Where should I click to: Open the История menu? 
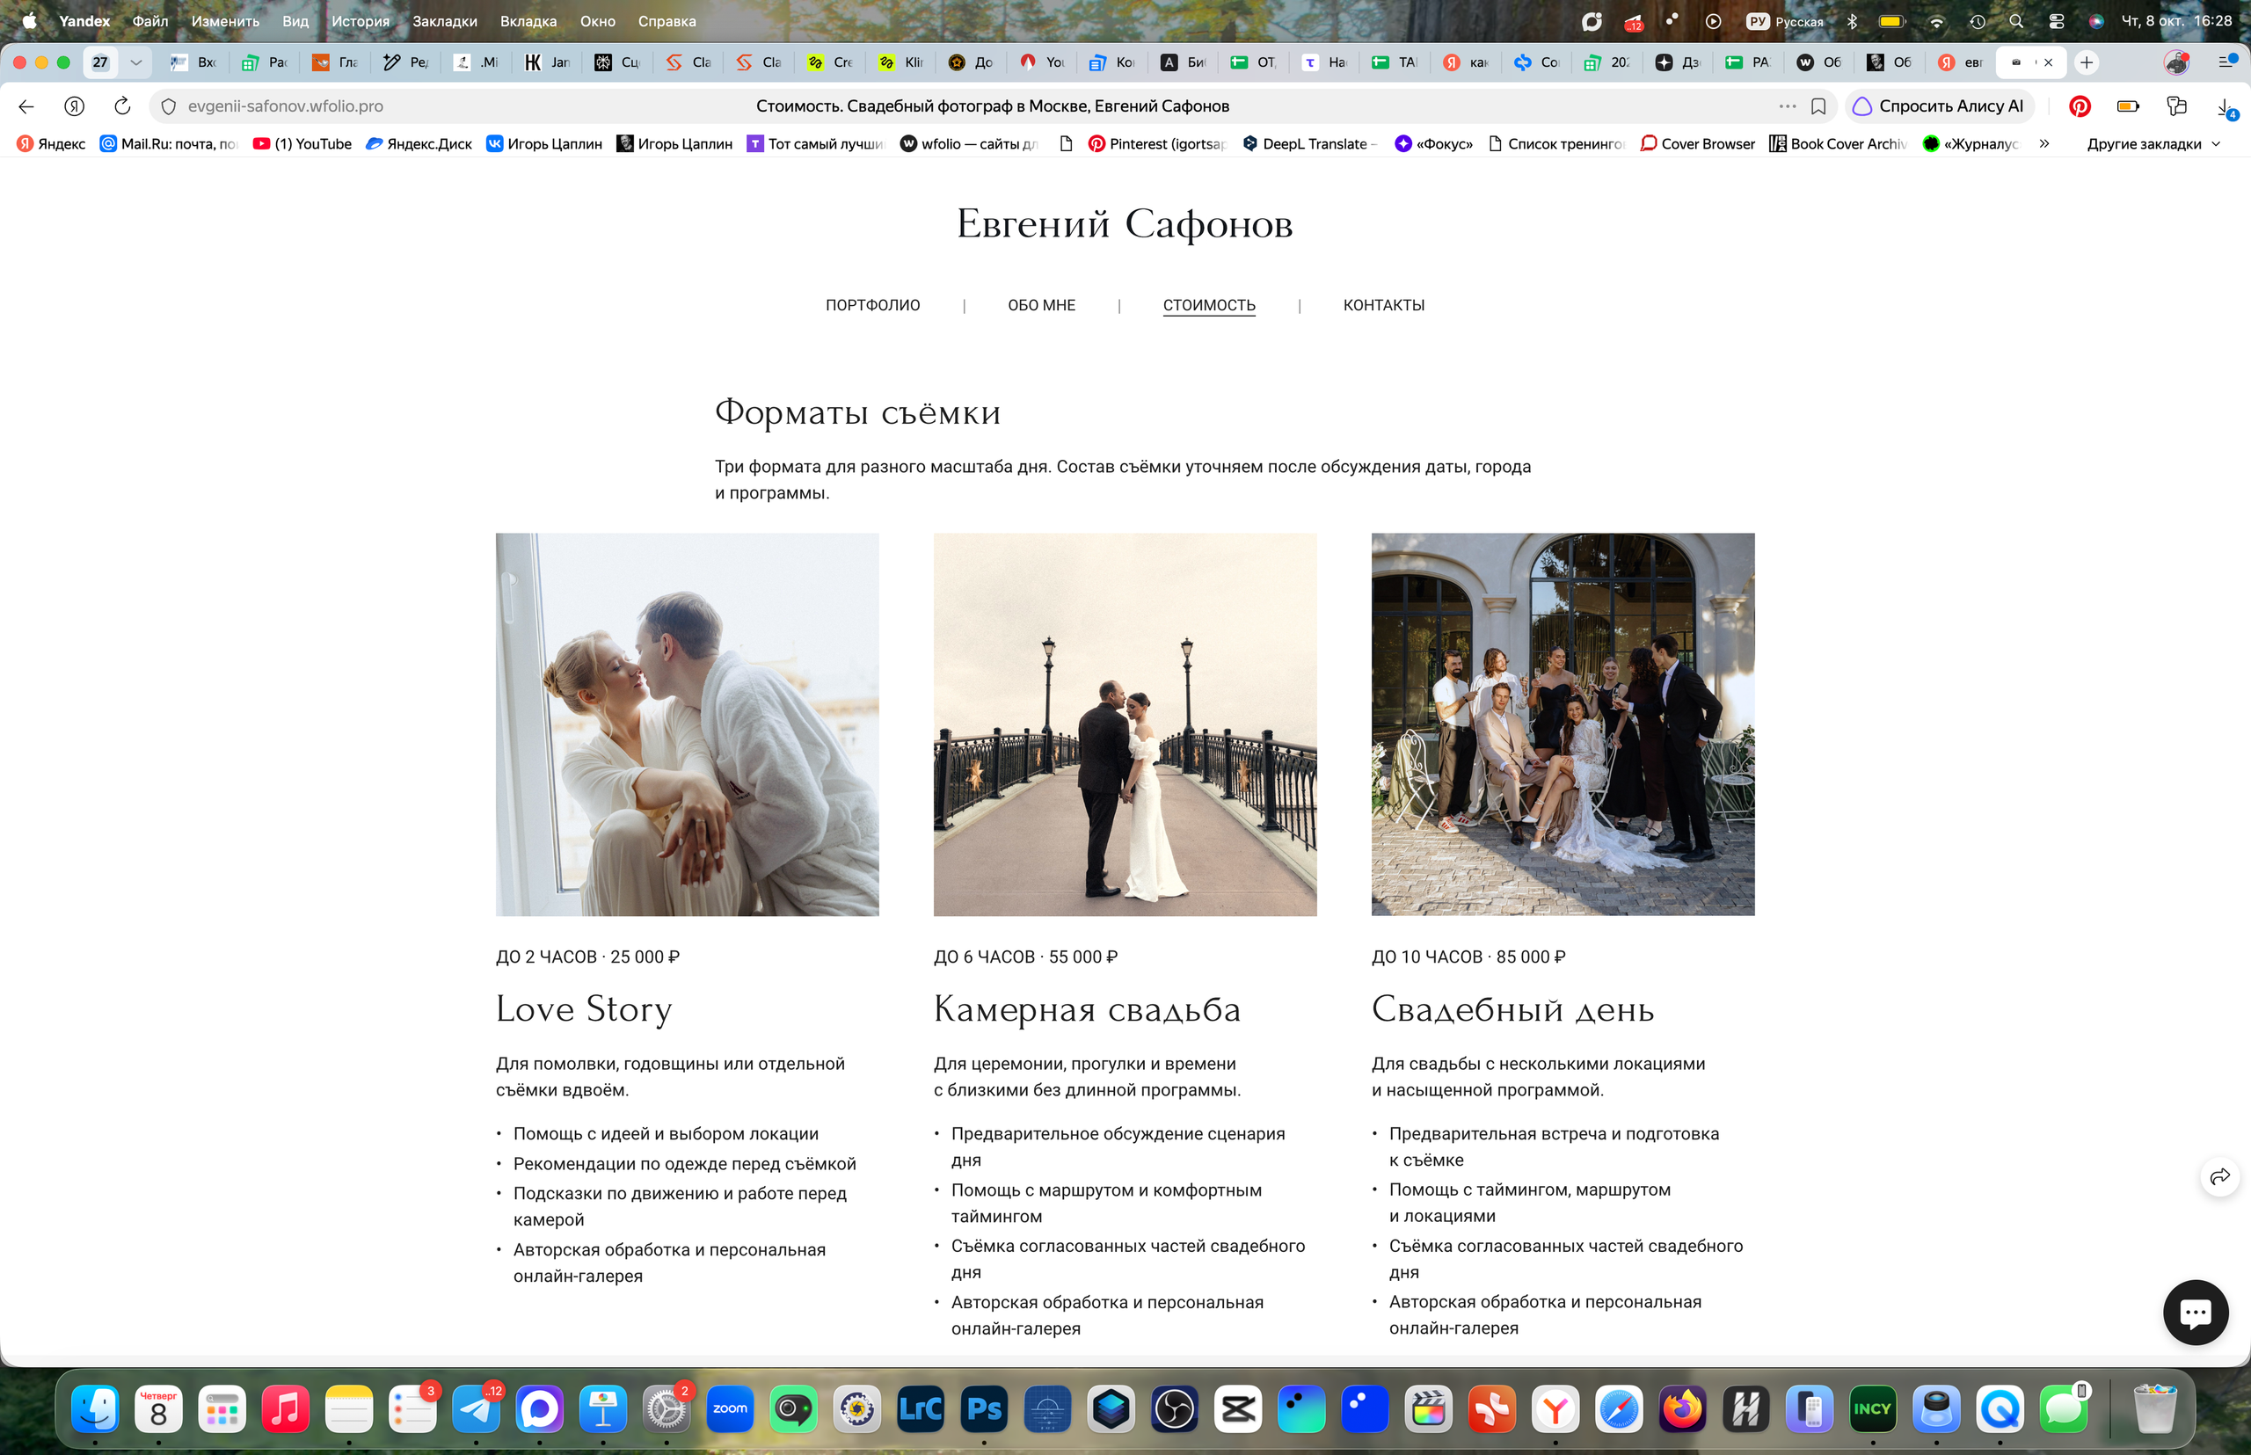tap(360, 21)
